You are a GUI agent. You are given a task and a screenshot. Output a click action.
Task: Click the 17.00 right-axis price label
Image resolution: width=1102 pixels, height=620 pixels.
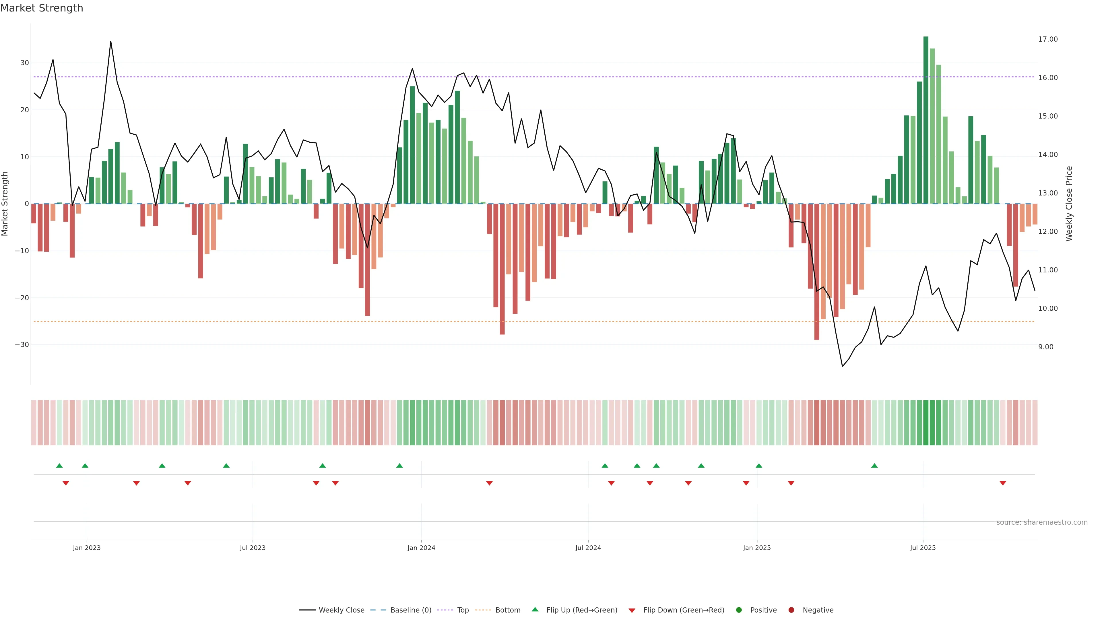(1048, 39)
